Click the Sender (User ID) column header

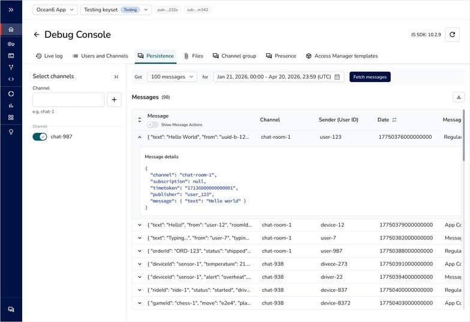click(x=338, y=120)
